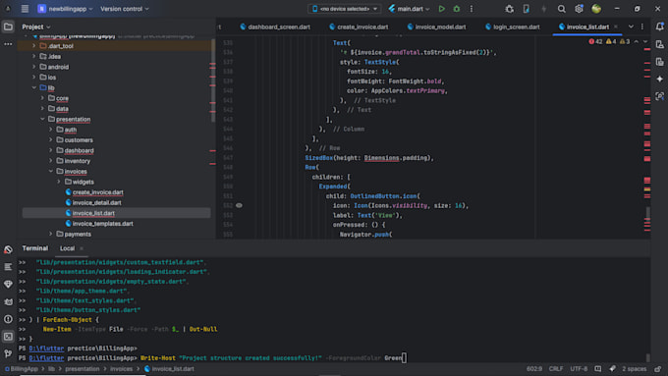The height and width of the screenshot is (376, 668).
Task: Open Notifications bell icon
Action: pyautogui.click(x=659, y=27)
